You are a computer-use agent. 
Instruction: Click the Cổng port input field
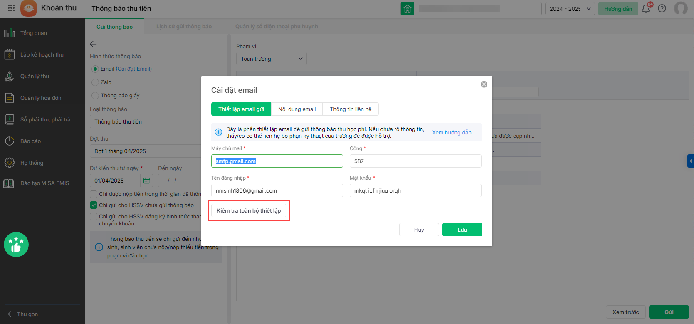click(x=415, y=161)
